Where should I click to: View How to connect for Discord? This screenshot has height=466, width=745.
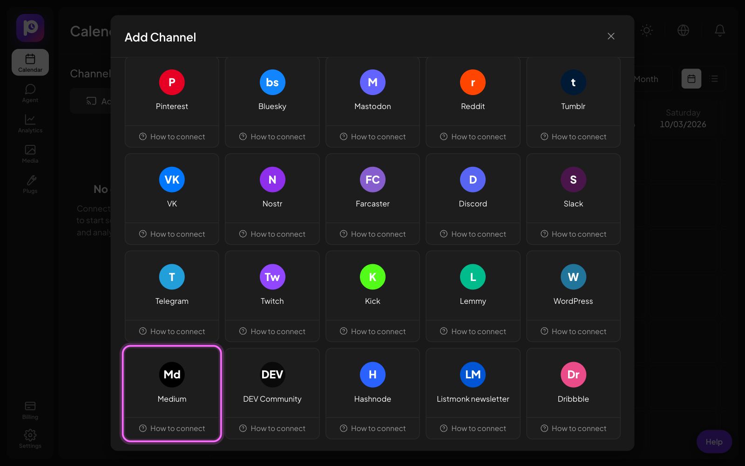pyautogui.click(x=473, y=234)
